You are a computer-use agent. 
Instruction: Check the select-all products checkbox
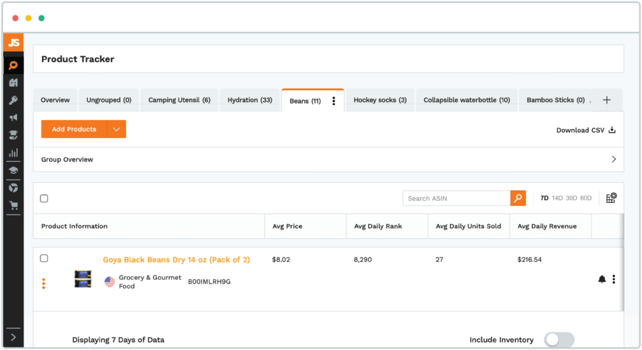pyautogui.click(x=44, y=198)
